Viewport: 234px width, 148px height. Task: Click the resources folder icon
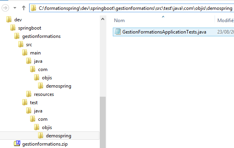pyautogui.click(x=29, y=94)
